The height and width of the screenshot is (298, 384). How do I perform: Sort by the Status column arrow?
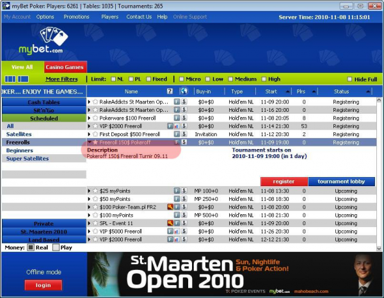368,91
